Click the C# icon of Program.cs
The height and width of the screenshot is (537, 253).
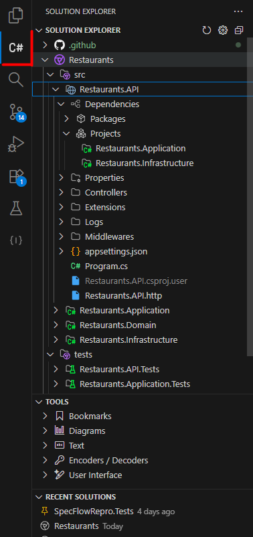(76, 266)
